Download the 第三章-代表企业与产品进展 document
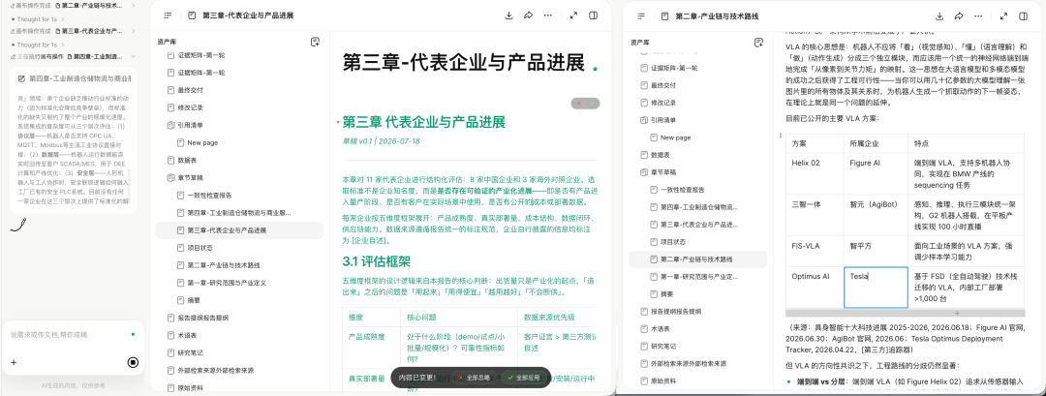This screenshot has height=396, width=1046. click(x=509, y=15)
